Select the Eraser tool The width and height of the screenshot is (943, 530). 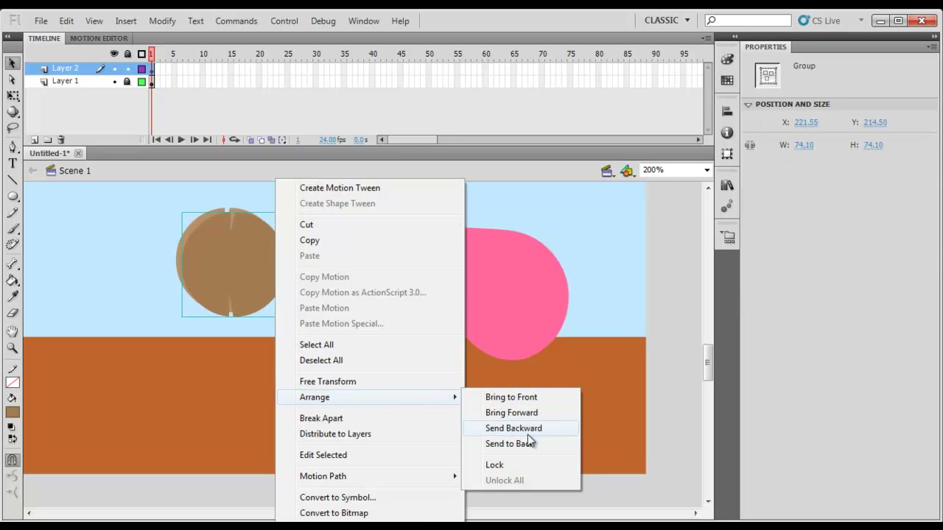[x=13, y=314]
